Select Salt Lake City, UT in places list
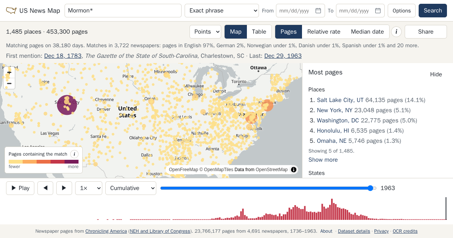Viewport: 453px width, 238px height. point(340,100)
